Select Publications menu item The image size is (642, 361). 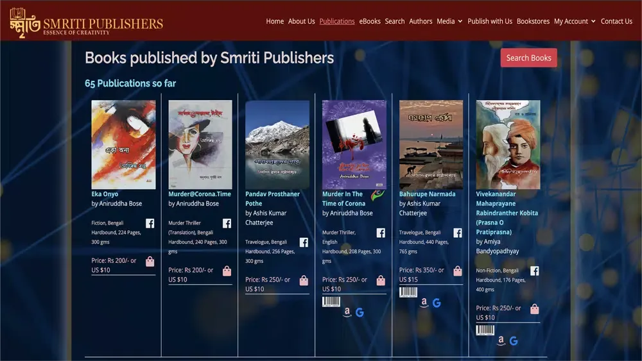pos(337,21)
